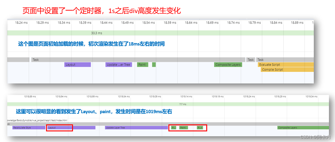Click the 1018.99 ms ruler label
The image size is (335, 142).
(92, 96)
